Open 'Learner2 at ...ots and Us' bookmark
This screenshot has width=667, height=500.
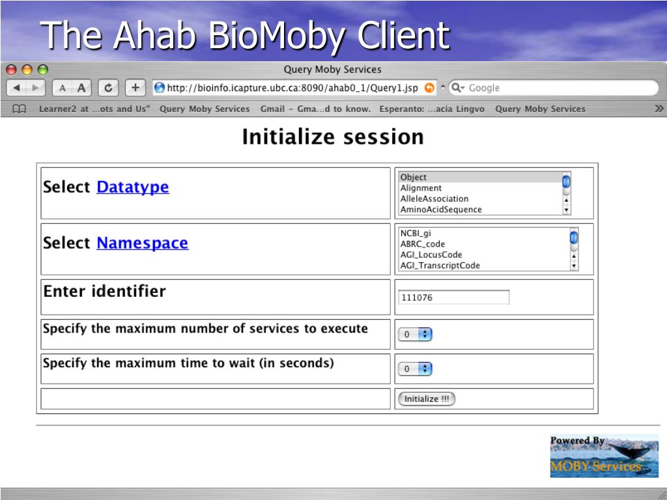[x=94, y=109]
